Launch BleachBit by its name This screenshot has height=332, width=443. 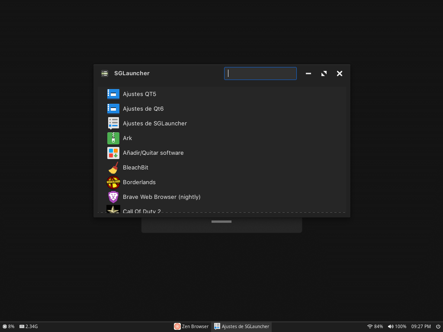pos(135,167)
